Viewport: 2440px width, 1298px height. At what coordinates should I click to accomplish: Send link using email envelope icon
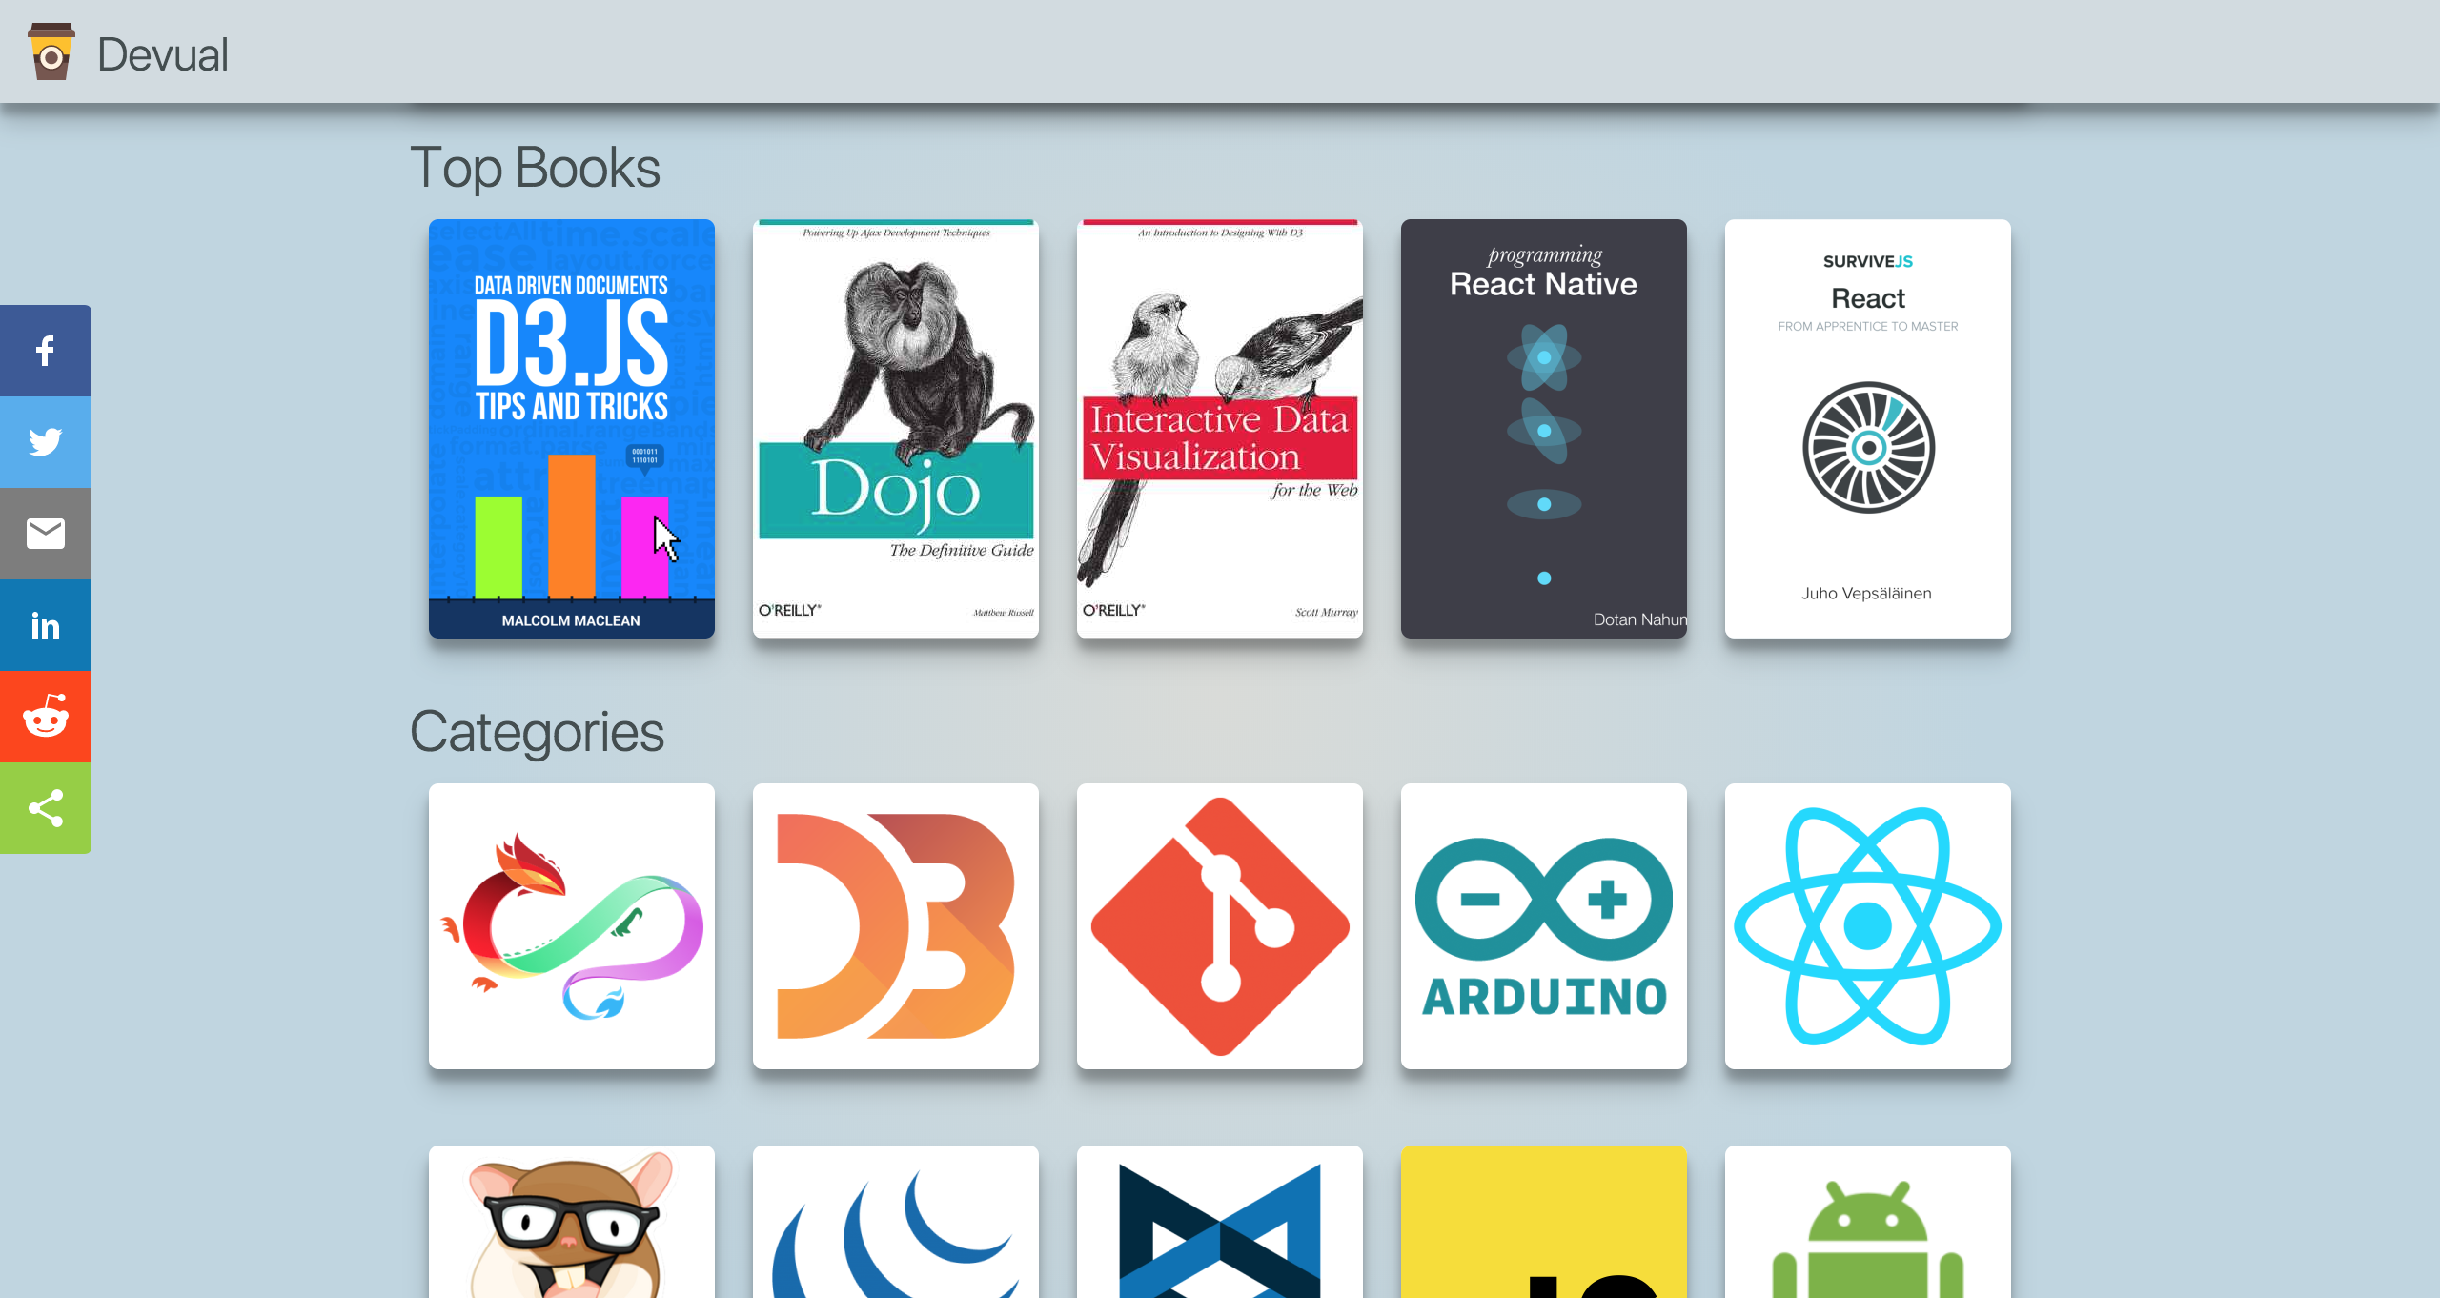[45, 534]
